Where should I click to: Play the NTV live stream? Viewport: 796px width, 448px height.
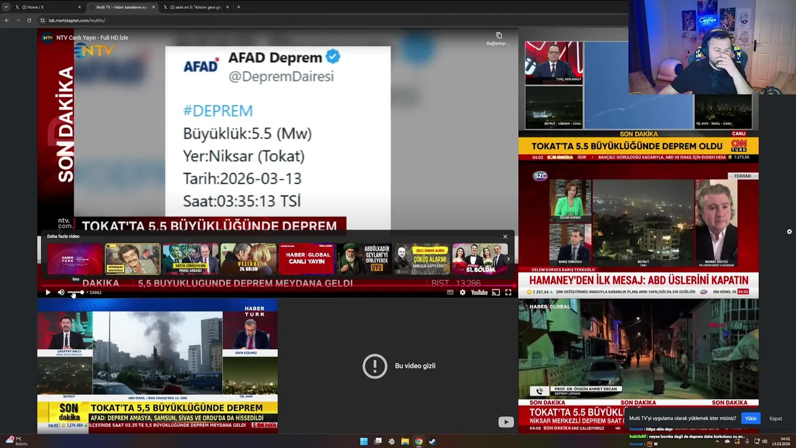point(48,292)
